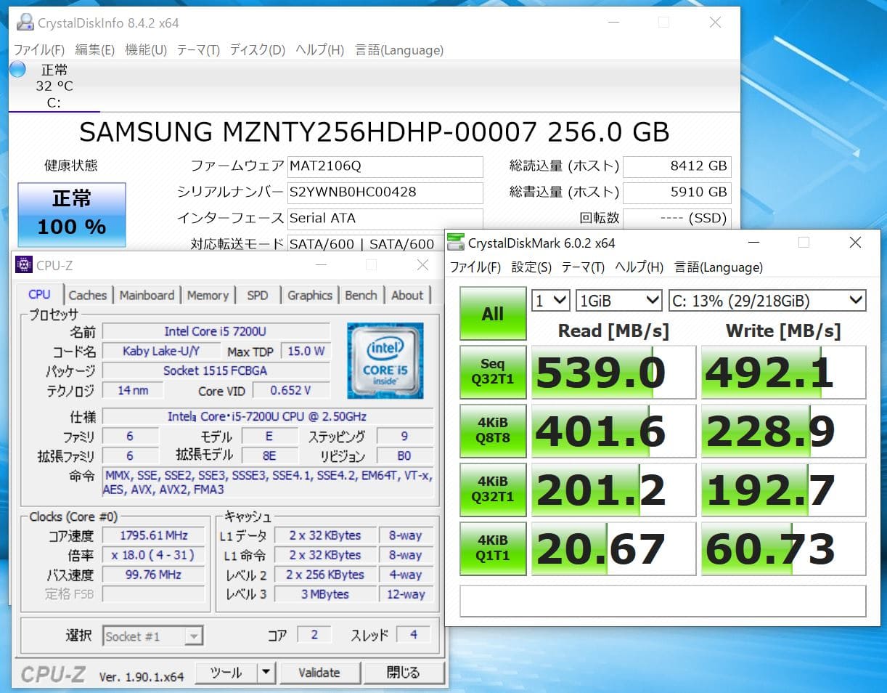Click the core speed value 1795.61 MHz

point(154,535)
